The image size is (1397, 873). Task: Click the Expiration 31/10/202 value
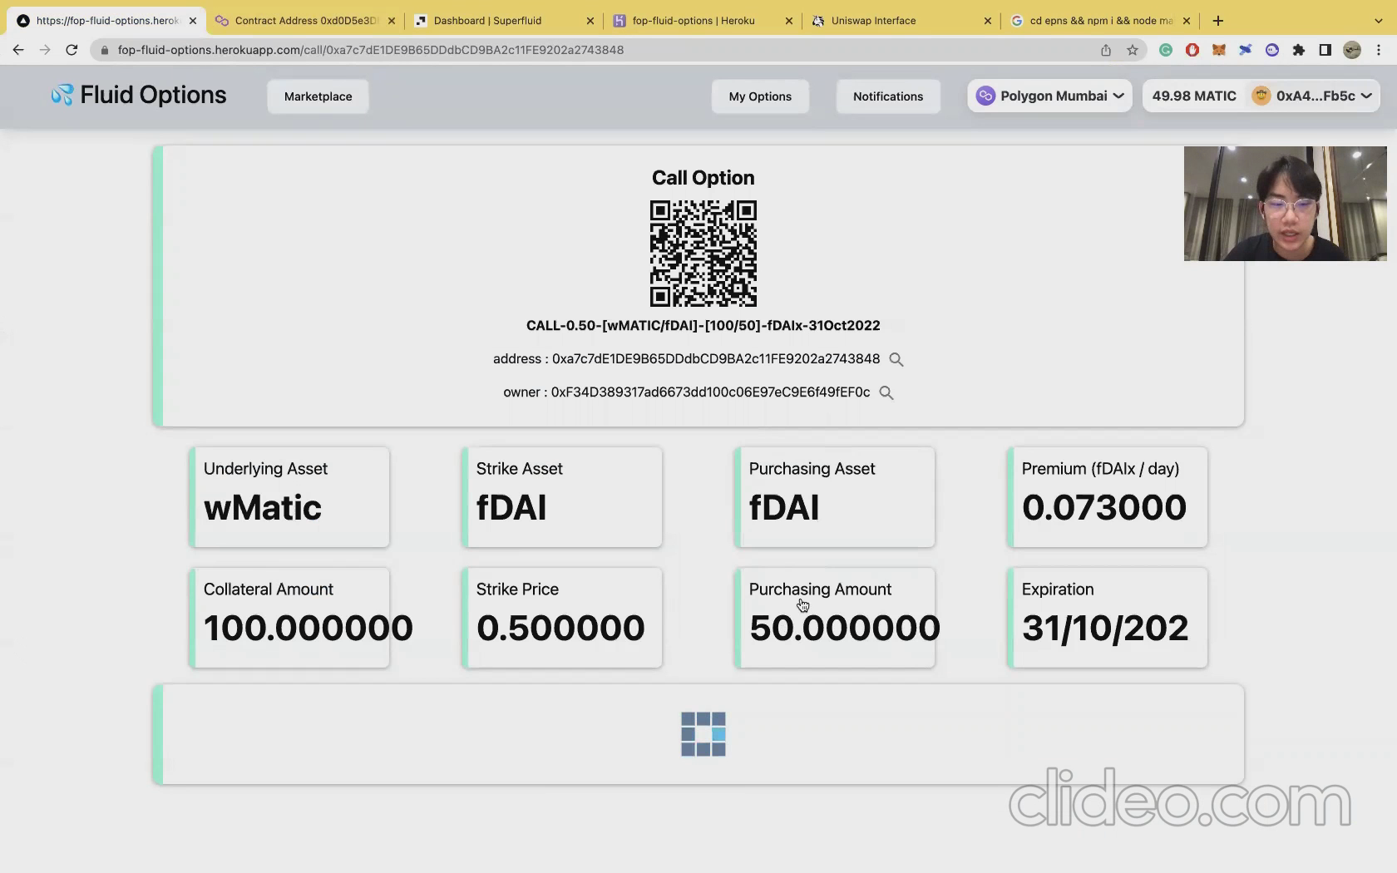pos(1105,629)
